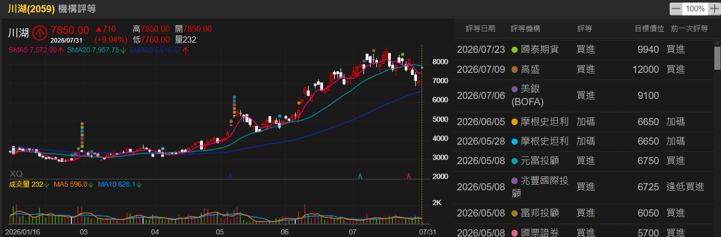Click the 元富投顧 institution name
Screen dimensions: 721x237
click(540, 161)
